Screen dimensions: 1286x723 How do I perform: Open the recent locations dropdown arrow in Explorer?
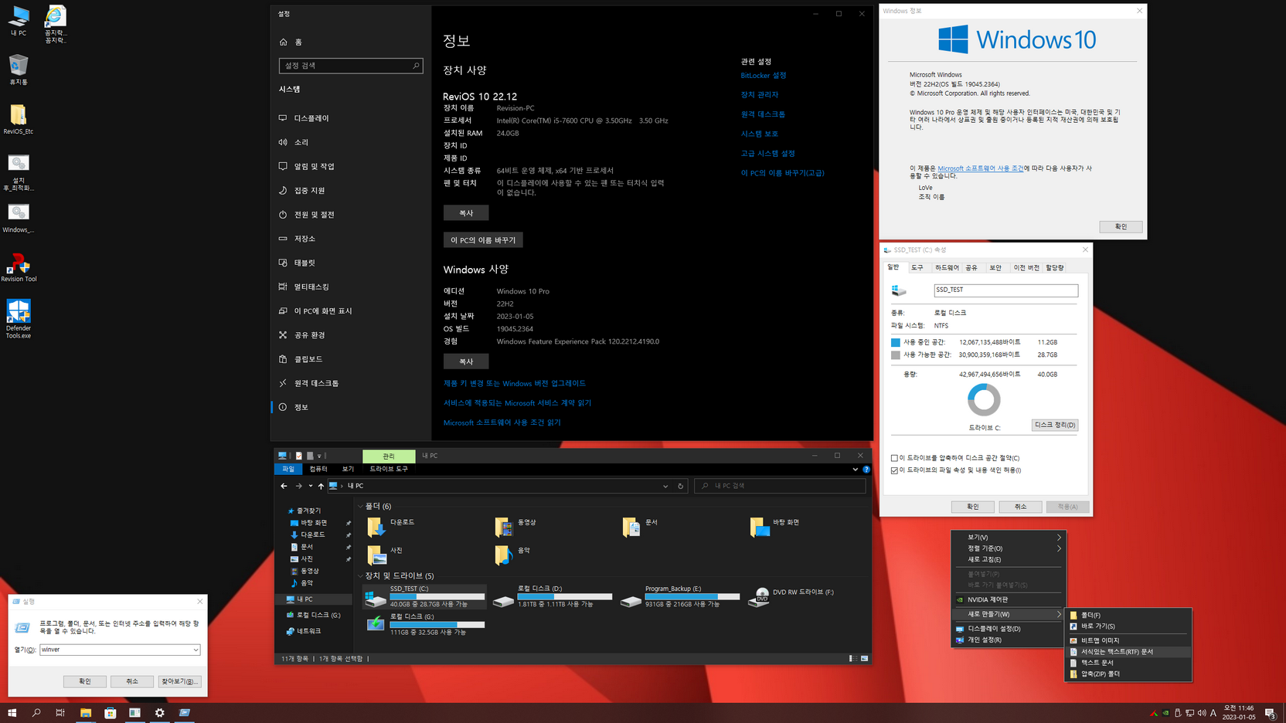pos(310,486)
